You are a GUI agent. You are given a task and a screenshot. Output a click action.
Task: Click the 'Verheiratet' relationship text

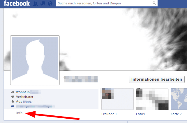(x=24, y=97)
